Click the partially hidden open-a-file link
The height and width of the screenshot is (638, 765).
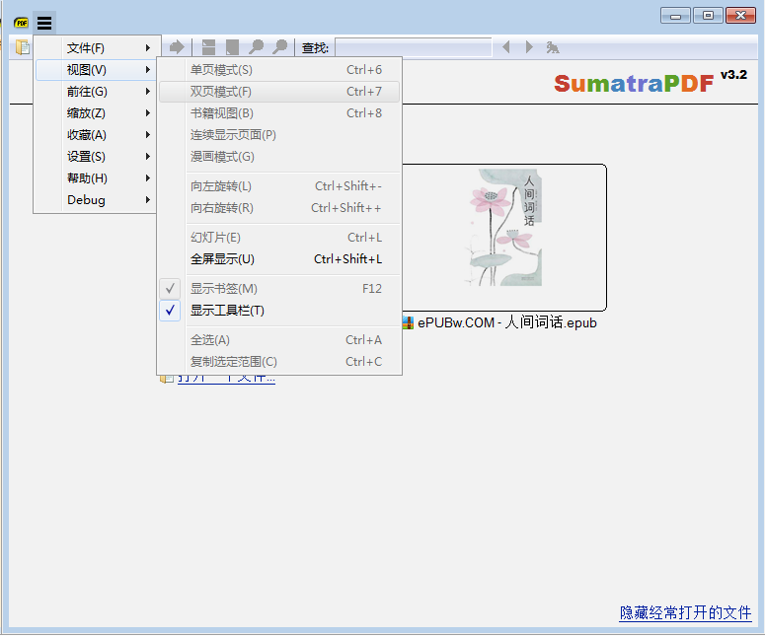tap(226, 380)
